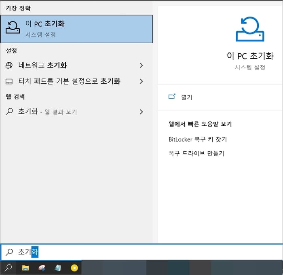Select 터치 패드를 기본 설정으로 초기화 result
The height and width of the screenshot is (275, 283).
[x=76, y=81]
